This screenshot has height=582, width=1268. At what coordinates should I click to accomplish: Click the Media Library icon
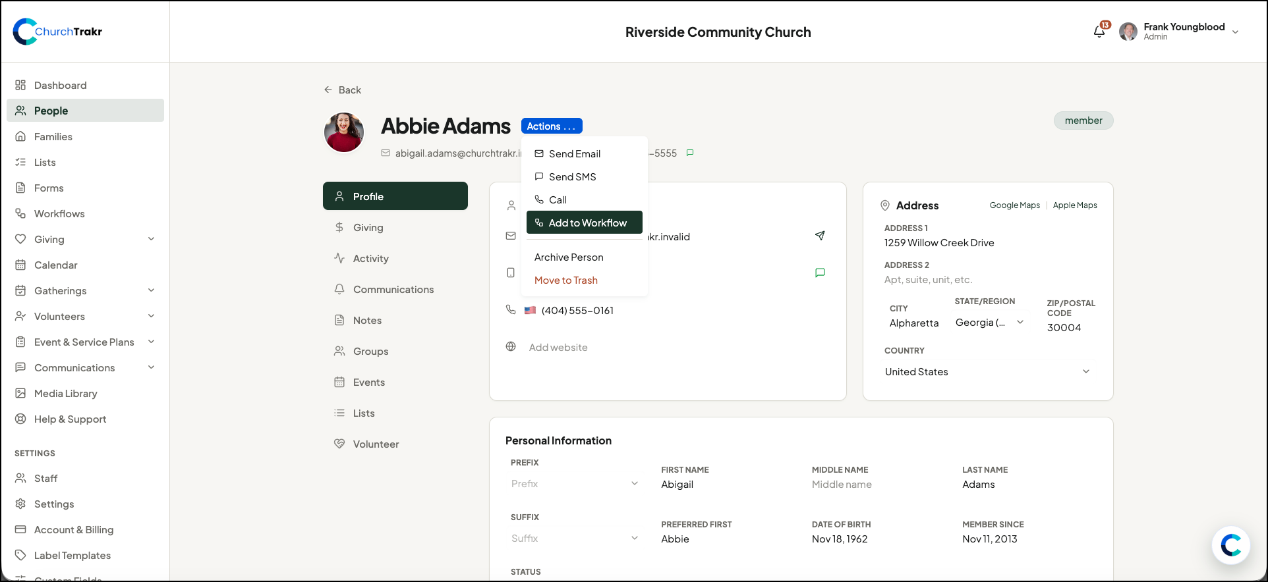pos(20,393)
